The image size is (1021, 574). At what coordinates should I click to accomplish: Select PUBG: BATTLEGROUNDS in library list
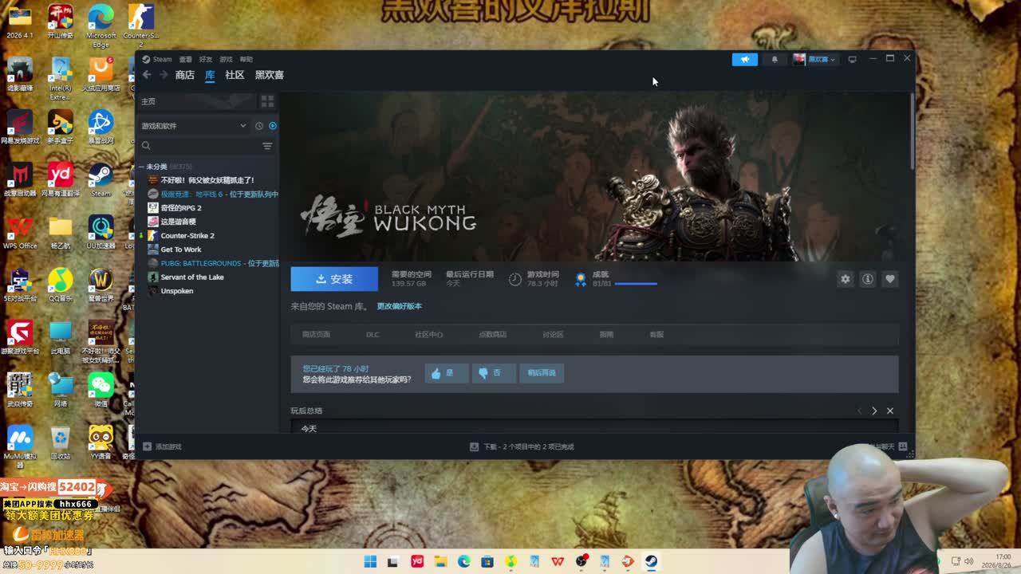(213, 263)
